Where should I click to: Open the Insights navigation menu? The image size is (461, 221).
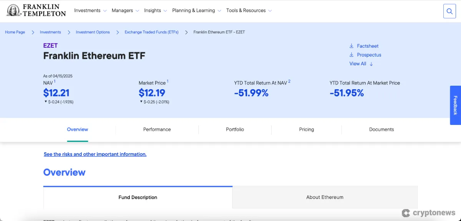coord(153,10)
